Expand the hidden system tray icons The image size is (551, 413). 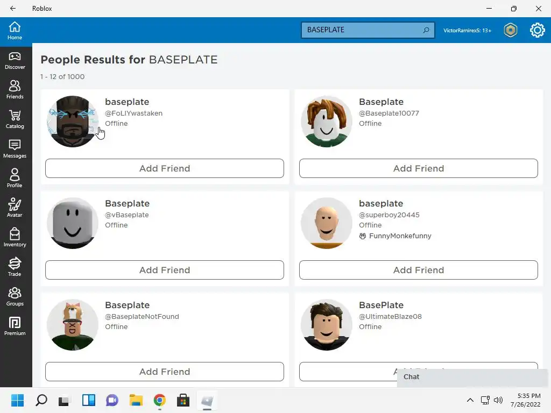click(x=470, y=400)
